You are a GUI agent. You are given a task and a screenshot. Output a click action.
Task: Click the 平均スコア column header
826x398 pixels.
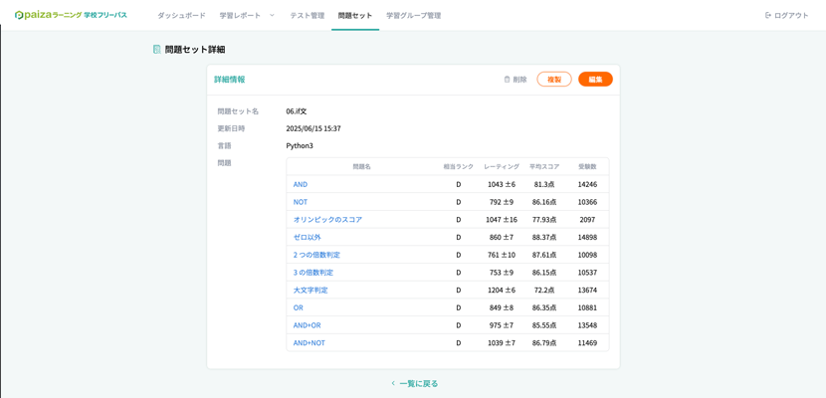pyautogui.click(x=544, y=166)
